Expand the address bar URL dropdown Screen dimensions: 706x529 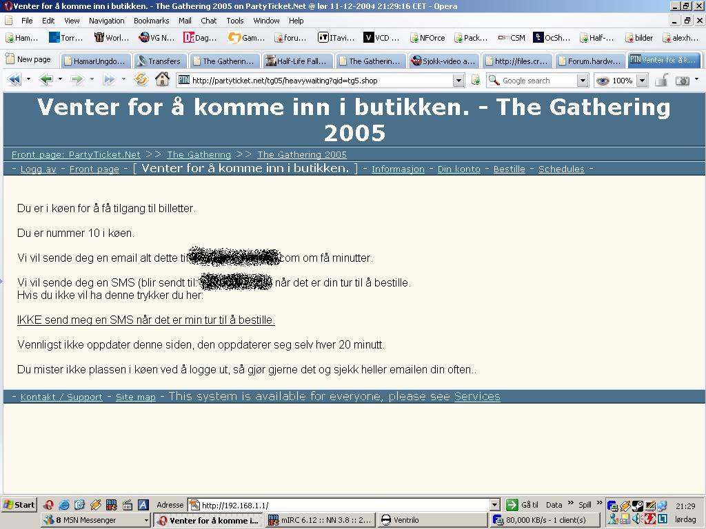coord(458,81)
